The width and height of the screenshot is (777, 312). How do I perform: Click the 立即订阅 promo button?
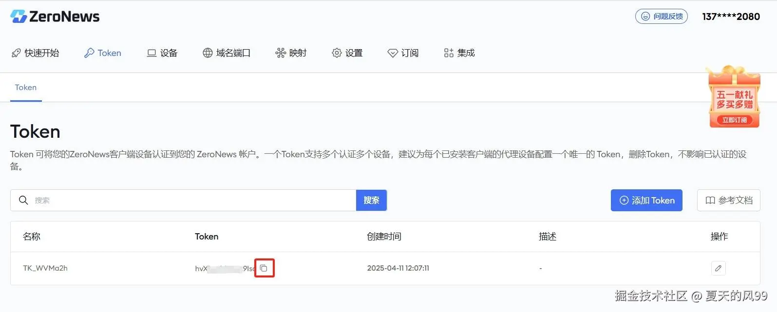coord(735,120)
